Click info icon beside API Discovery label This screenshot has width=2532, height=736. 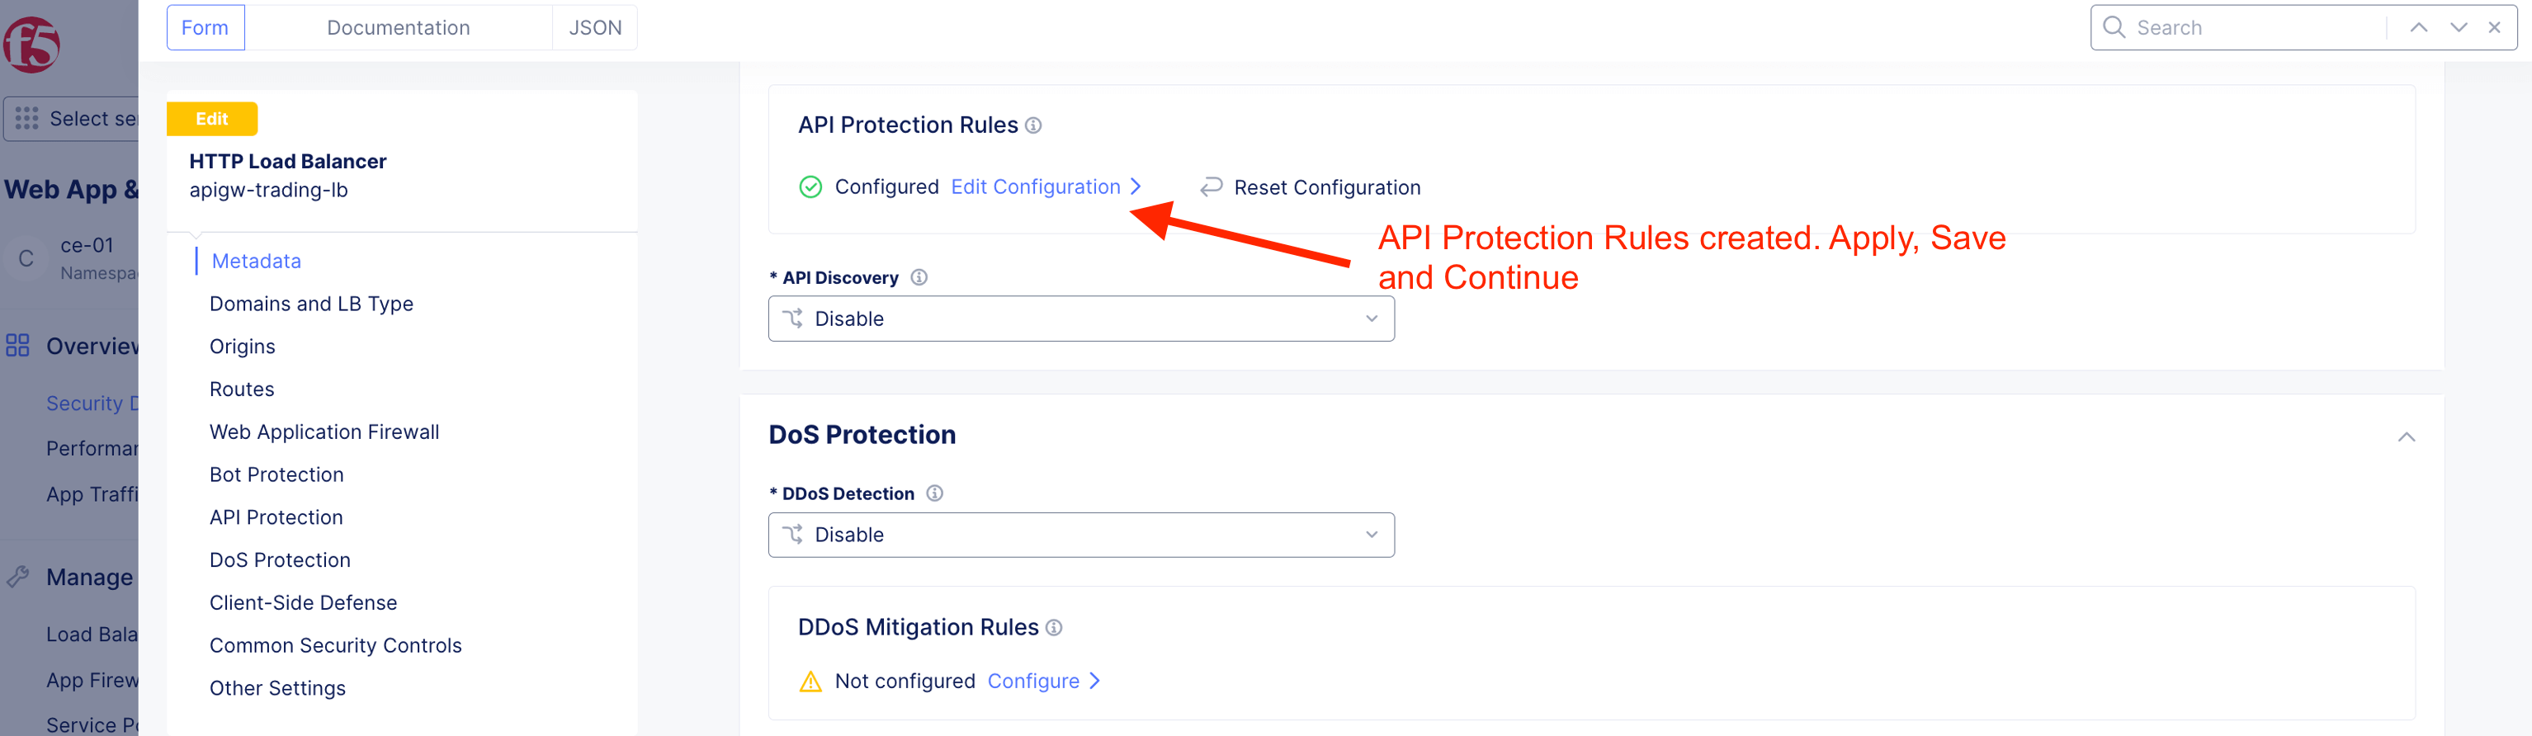tap(918, 278)
